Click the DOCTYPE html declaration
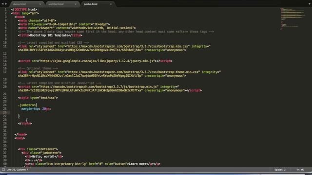The image size is (312, 175). point(24,10)
